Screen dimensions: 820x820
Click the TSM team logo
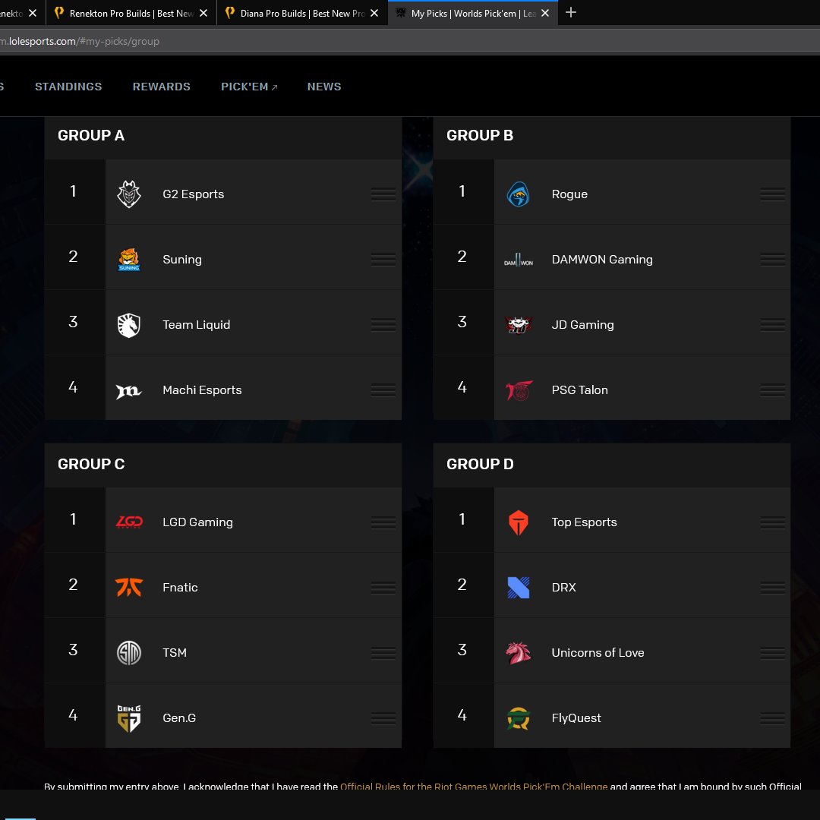coord(128,653)
